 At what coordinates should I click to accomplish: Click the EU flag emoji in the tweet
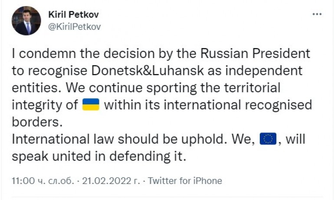point(268,139)
